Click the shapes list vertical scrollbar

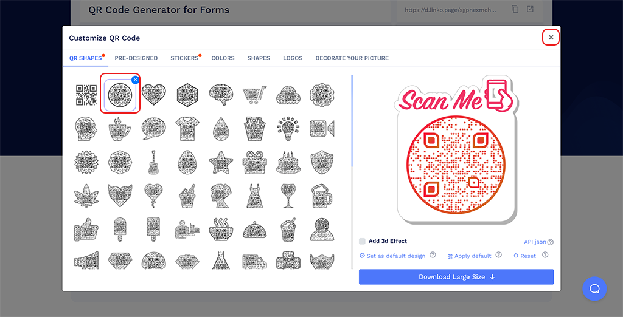tap(352, 121)
